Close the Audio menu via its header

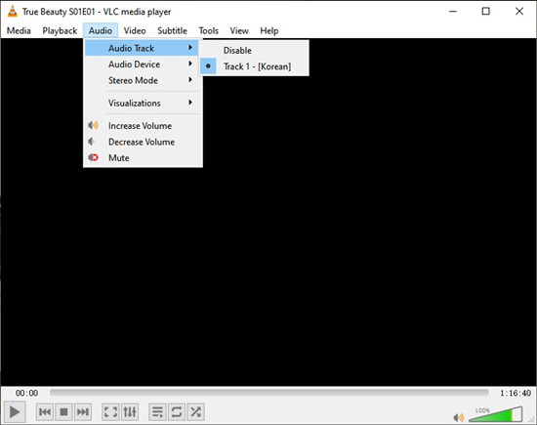click(x=101, y=30)
